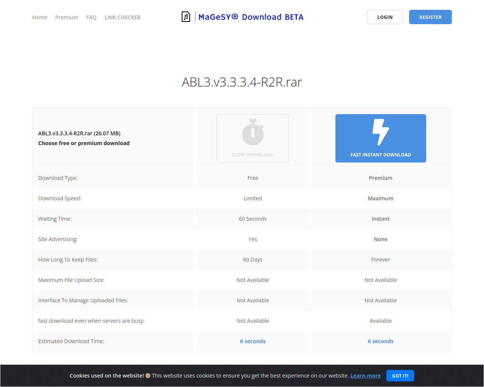484x387 pixels.
Task: Click the 'Premium' download type cell
Action: click(381, 178)
